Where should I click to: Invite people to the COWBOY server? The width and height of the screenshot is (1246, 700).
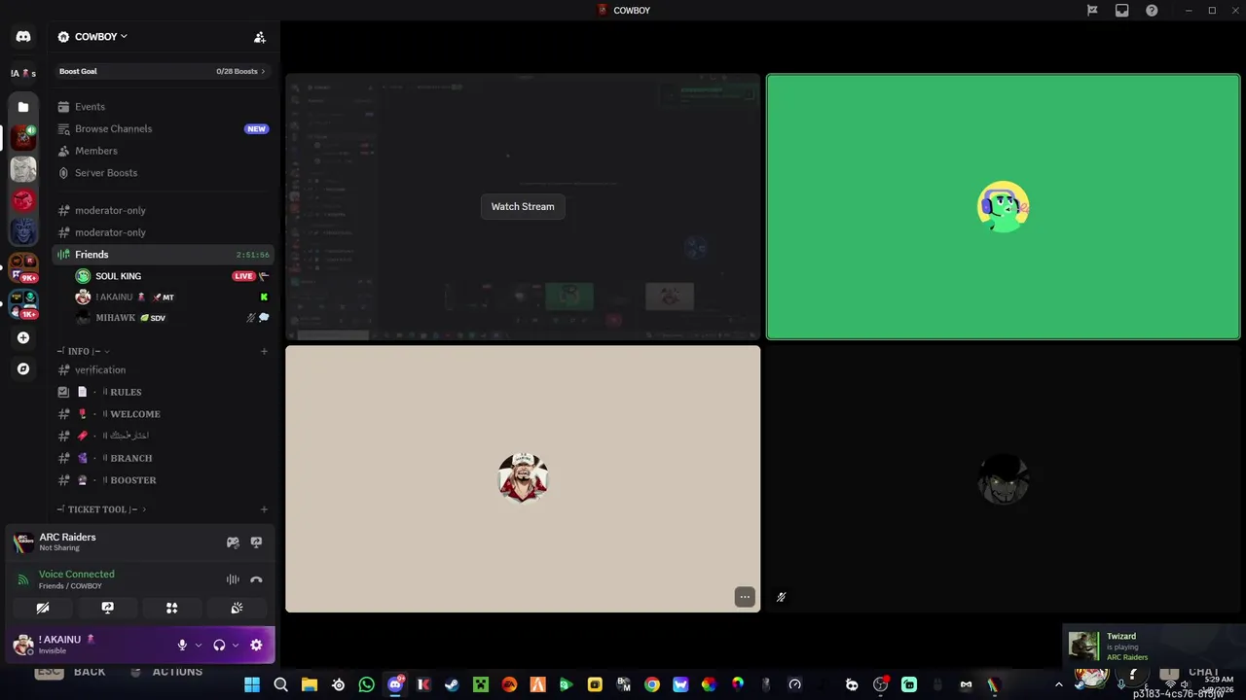260,37
